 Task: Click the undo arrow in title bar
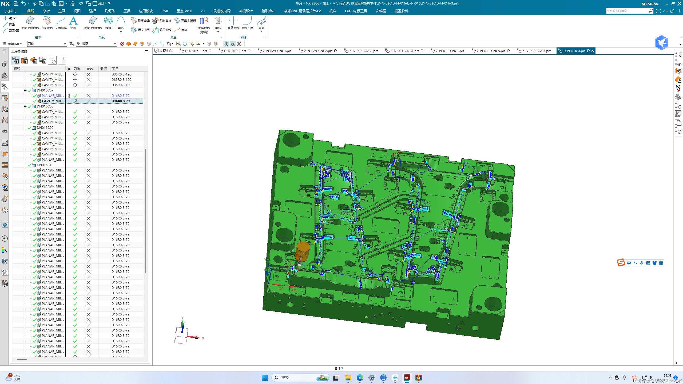click(23, 3)
